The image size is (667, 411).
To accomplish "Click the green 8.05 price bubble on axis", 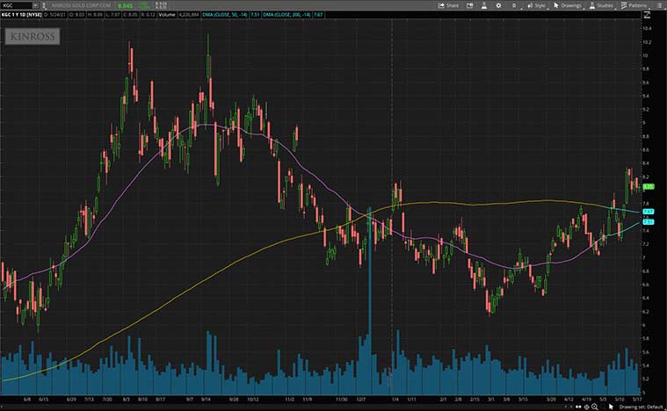I will pos(648,186).
